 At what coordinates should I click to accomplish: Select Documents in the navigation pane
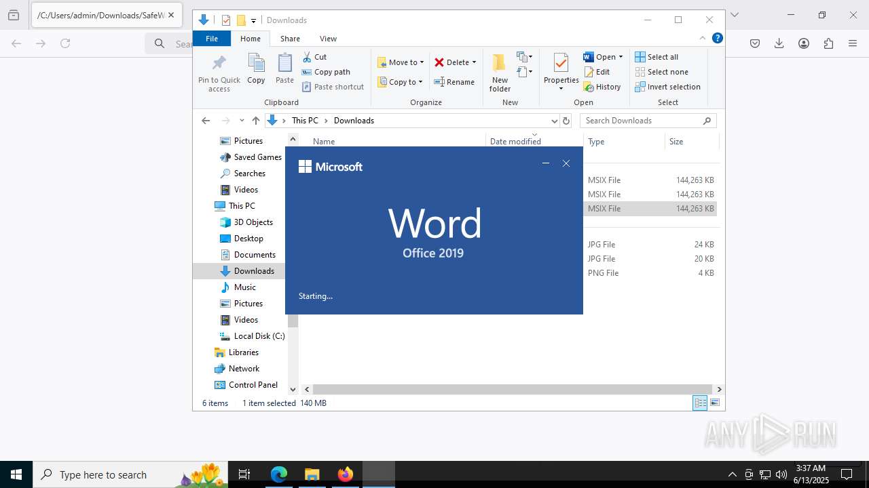255,255
